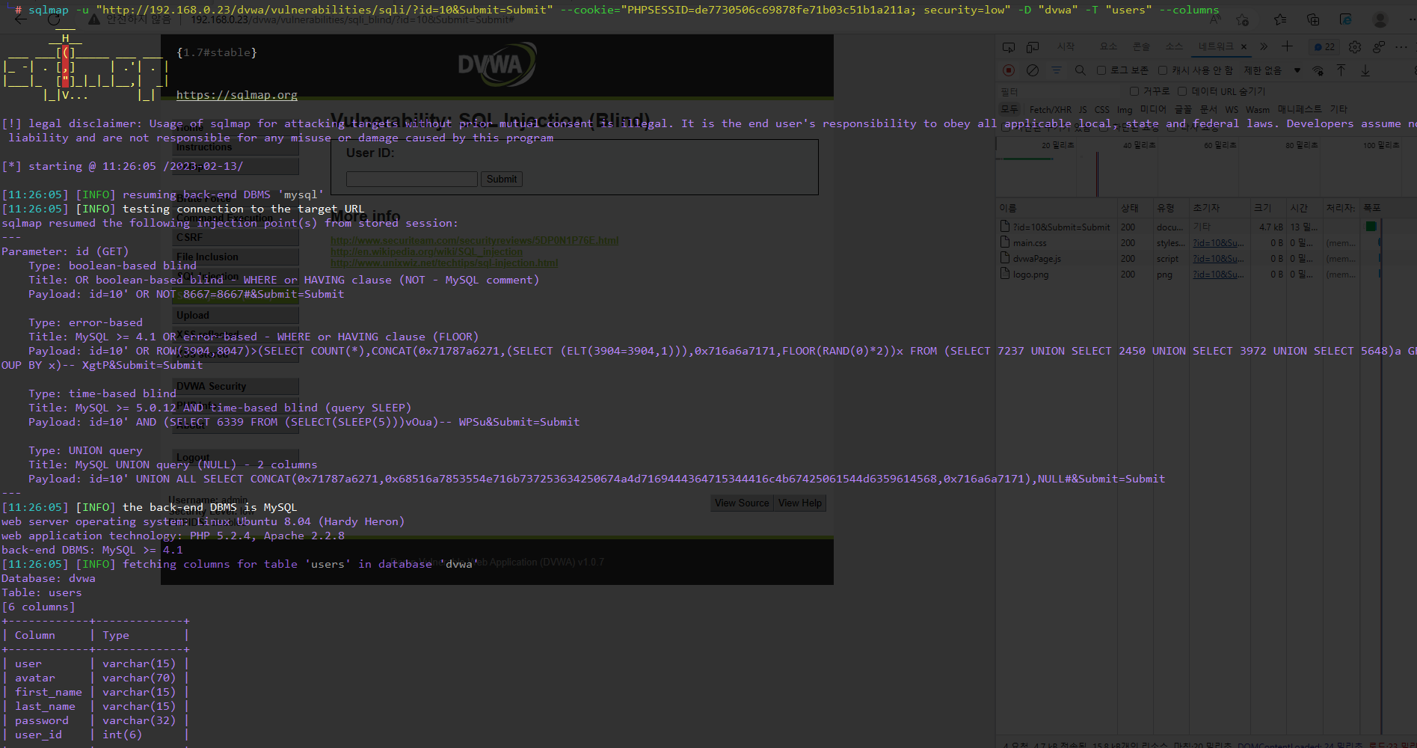Click the View Source button on DVWA page
Screen dimensions: 1417x748
click(x=742, y=503)
